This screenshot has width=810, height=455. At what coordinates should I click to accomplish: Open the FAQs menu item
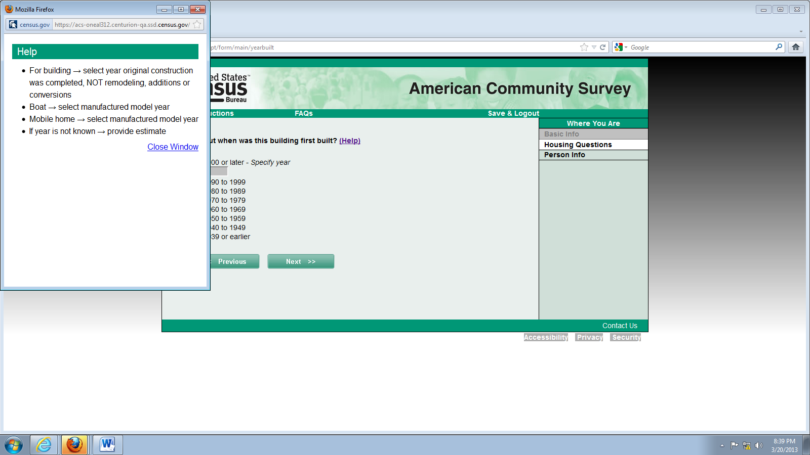[x=304, y=113]
